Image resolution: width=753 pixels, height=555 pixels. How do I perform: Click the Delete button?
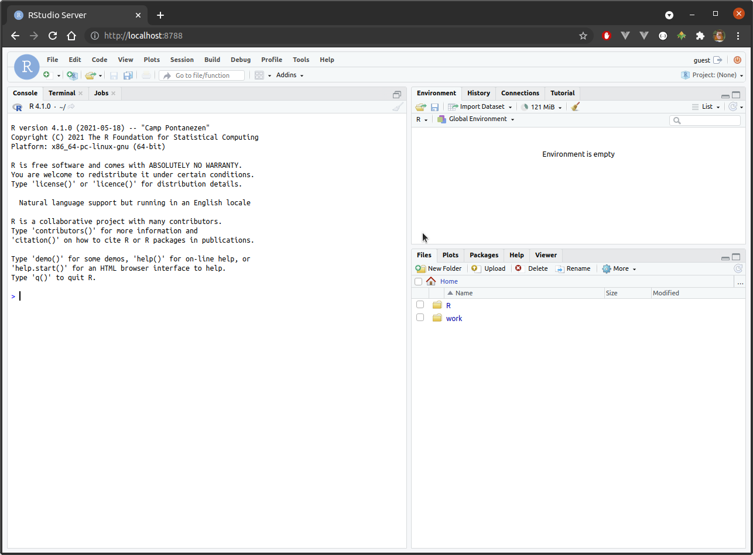532,268
